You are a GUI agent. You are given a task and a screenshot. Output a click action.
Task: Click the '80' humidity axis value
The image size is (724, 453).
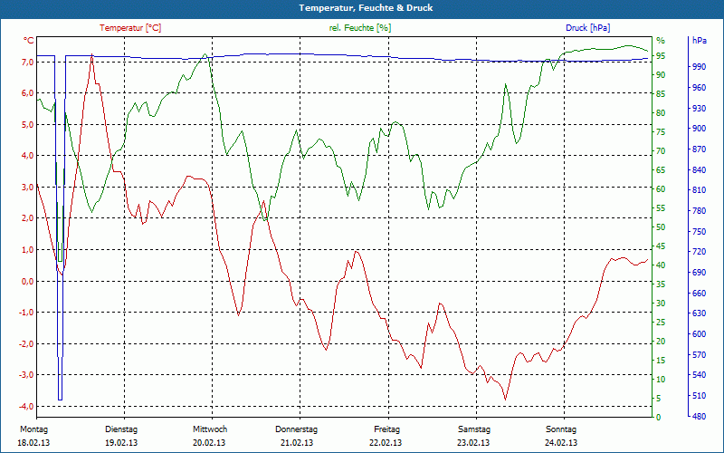click(x=661, y=112)
